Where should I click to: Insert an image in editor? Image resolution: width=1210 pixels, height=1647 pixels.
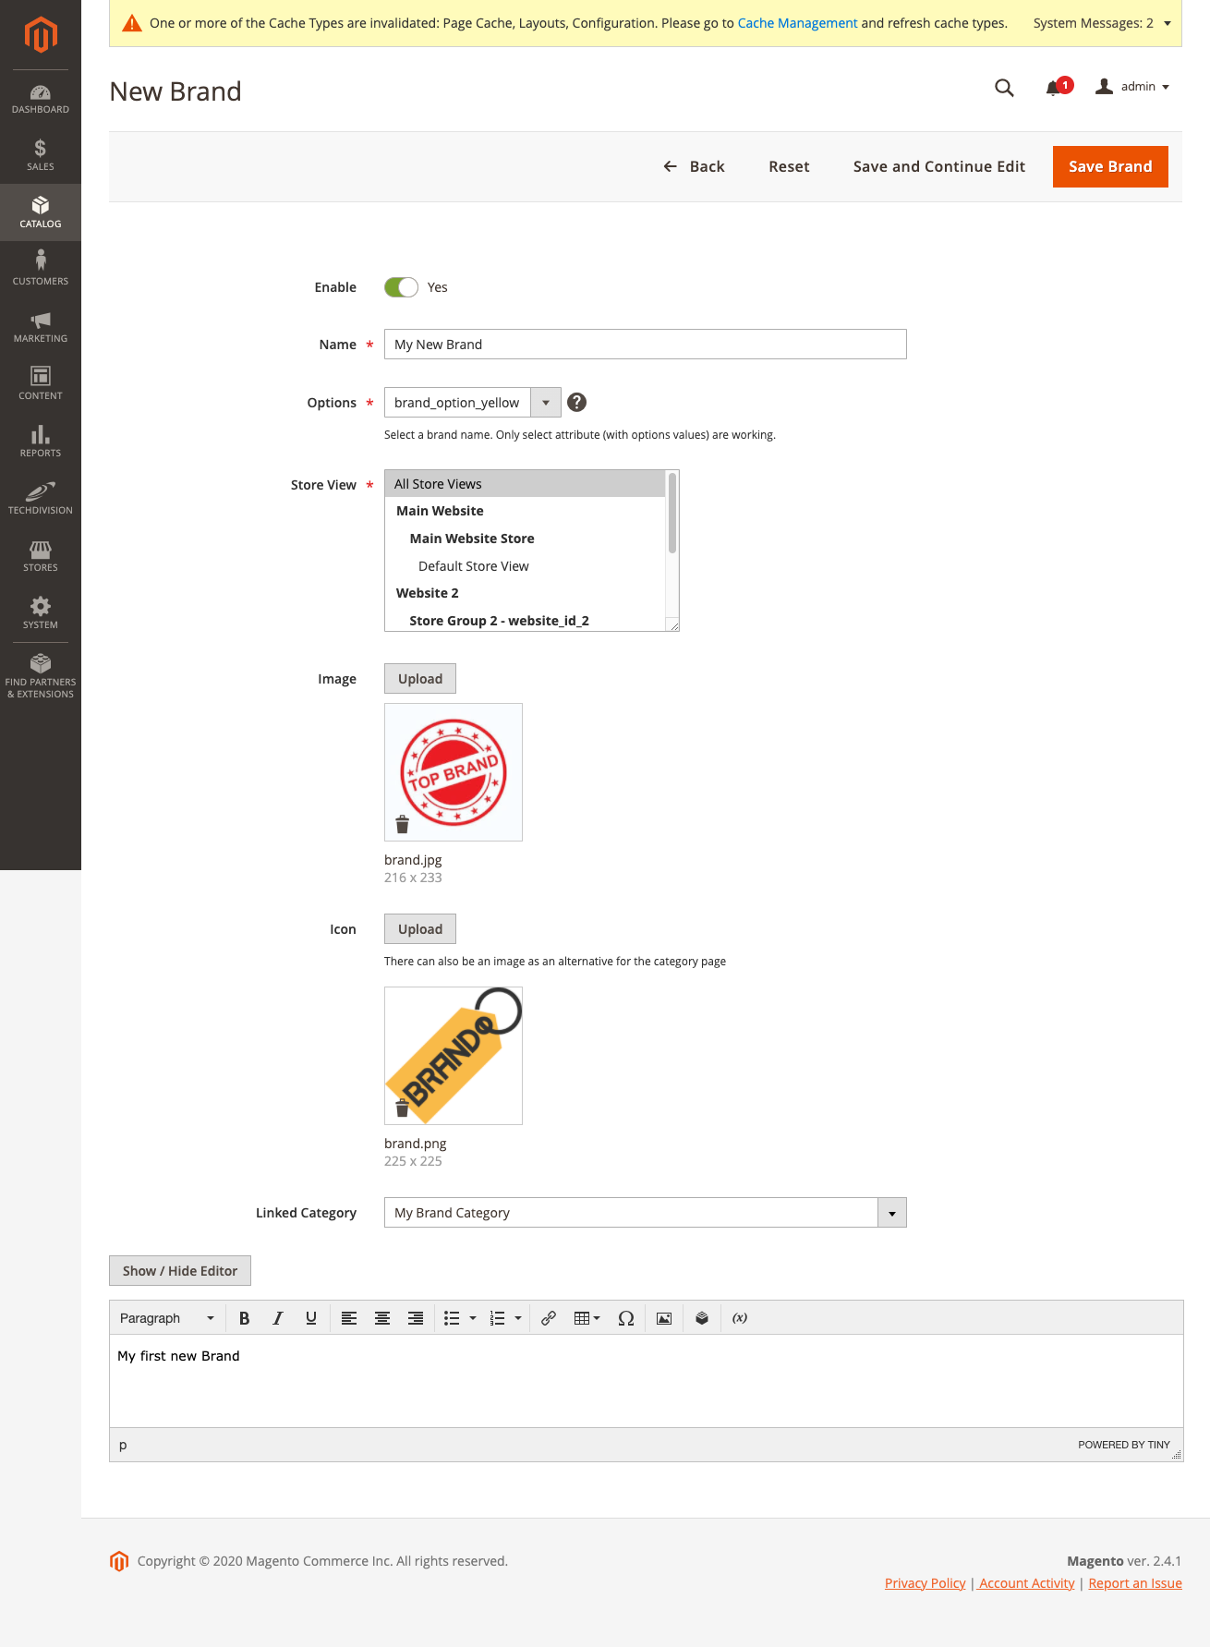pos(664,1318)
